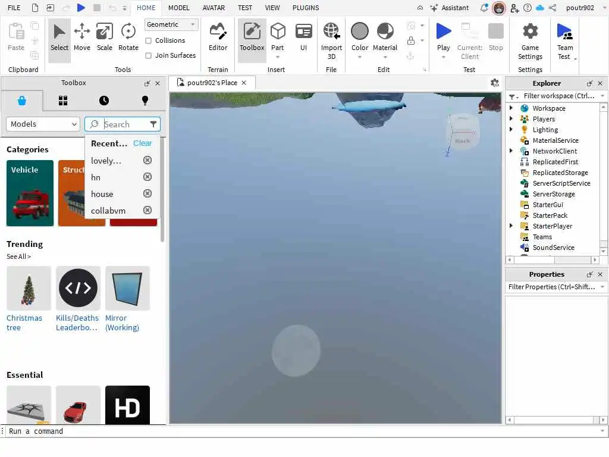Screen dimensions: 609x457
Task: Click See All trending link
Action: click(18, 256)
